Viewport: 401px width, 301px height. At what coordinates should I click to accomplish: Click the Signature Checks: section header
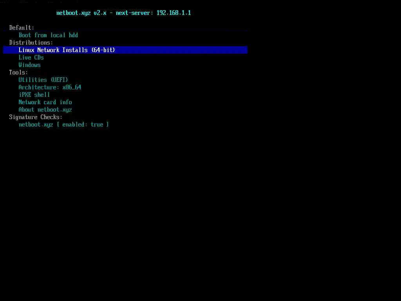[36, 117]
